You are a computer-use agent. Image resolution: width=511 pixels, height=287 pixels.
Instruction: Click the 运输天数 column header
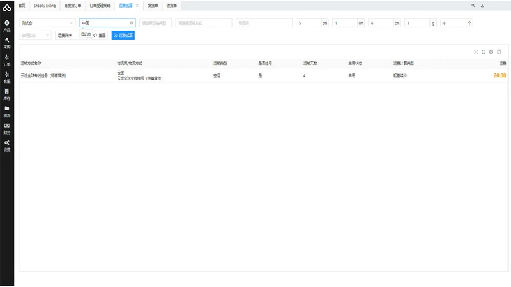point(310,63)
